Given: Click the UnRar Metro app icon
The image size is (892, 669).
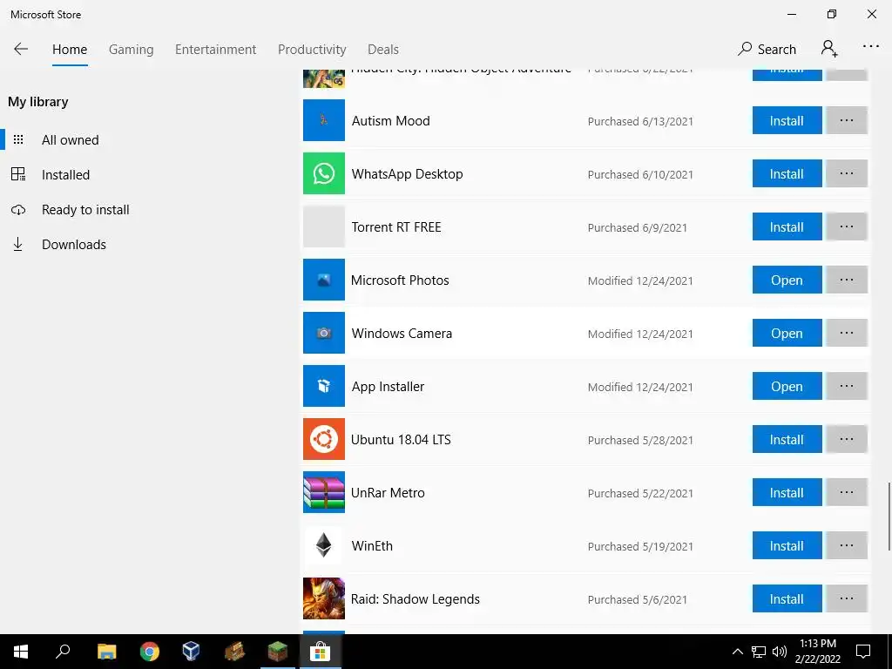Looking at the screenshot, I should (324, 492).
